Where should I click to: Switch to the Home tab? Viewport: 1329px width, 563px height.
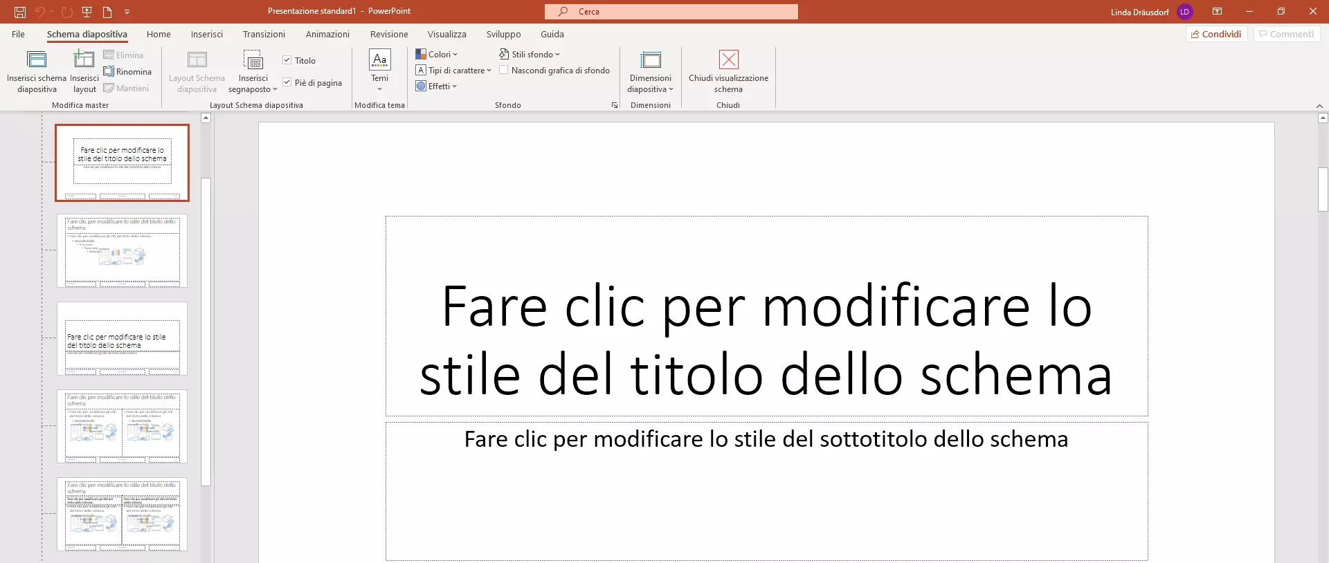pyautogui.click(x=159, y=34)
